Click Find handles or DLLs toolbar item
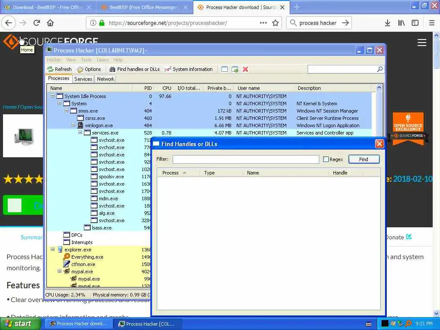The height and width of the screenshot is (330, 440). [x=134, y=69]
